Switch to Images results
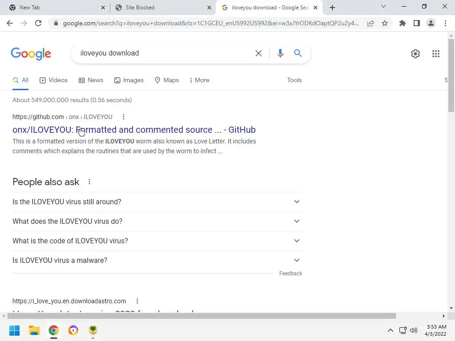 [129, 80]
